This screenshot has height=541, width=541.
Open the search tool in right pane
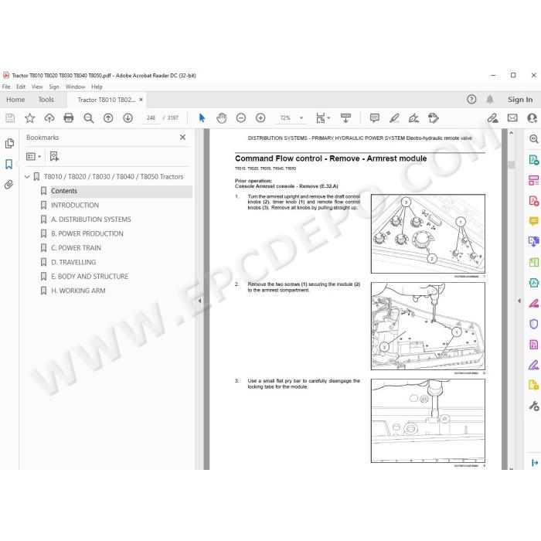[x=534, y=138]
